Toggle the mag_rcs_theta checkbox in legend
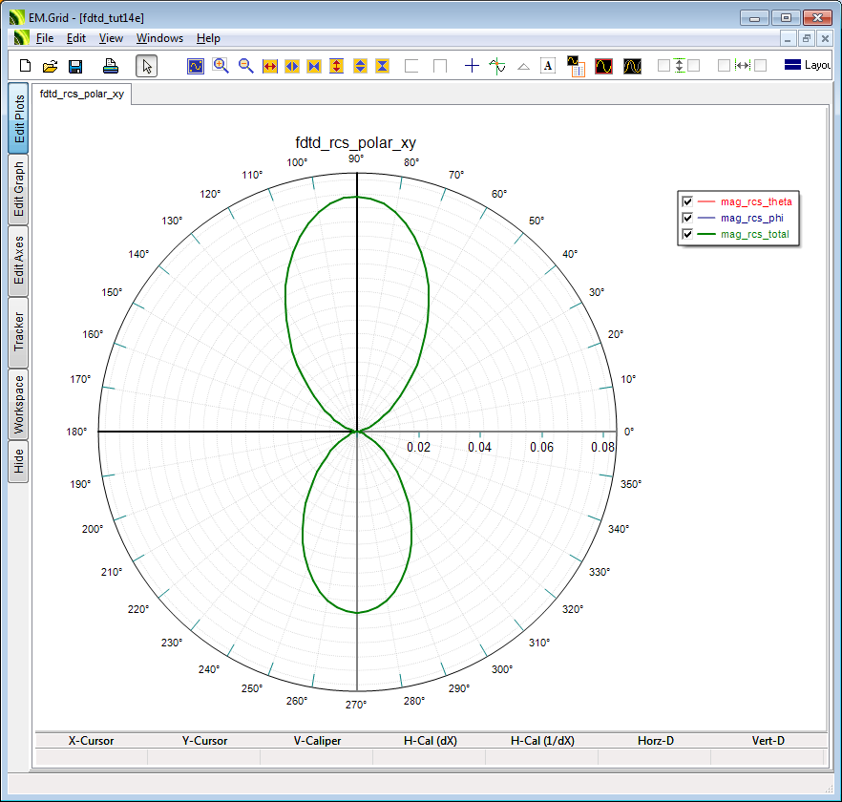This screenshot has width=842, height=802. tap(686, 201)
